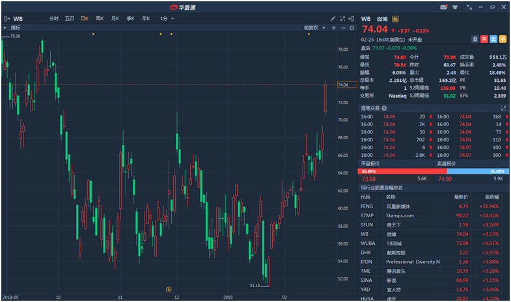
Task: Expand the 逐笔交易 panel fullscreen
Action: (503, 108)
